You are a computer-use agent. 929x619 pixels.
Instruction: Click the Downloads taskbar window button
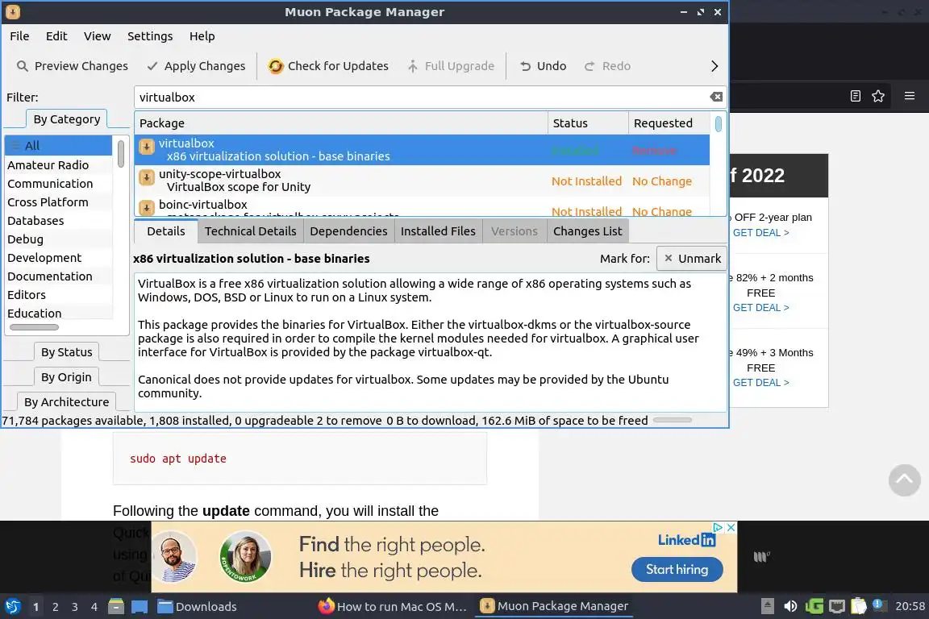pos(197,607)
